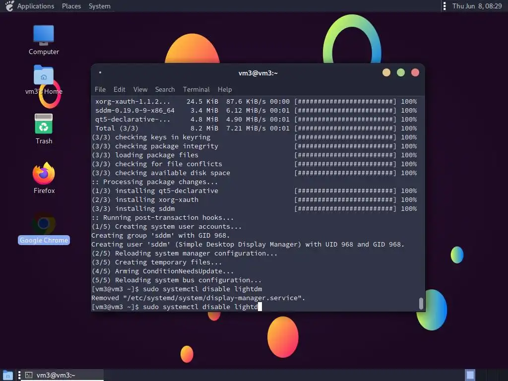Open the Trash desktop icon
The height and width of the screenshot is (381, 508).
pos(44,124)
